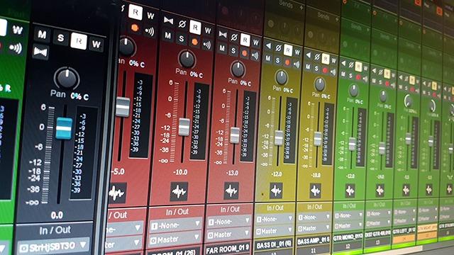Viewport: 454px width, 255px height.
Task: Click the waveform icon on BASS AMP_01 5 channel
Action: [315, 191]
